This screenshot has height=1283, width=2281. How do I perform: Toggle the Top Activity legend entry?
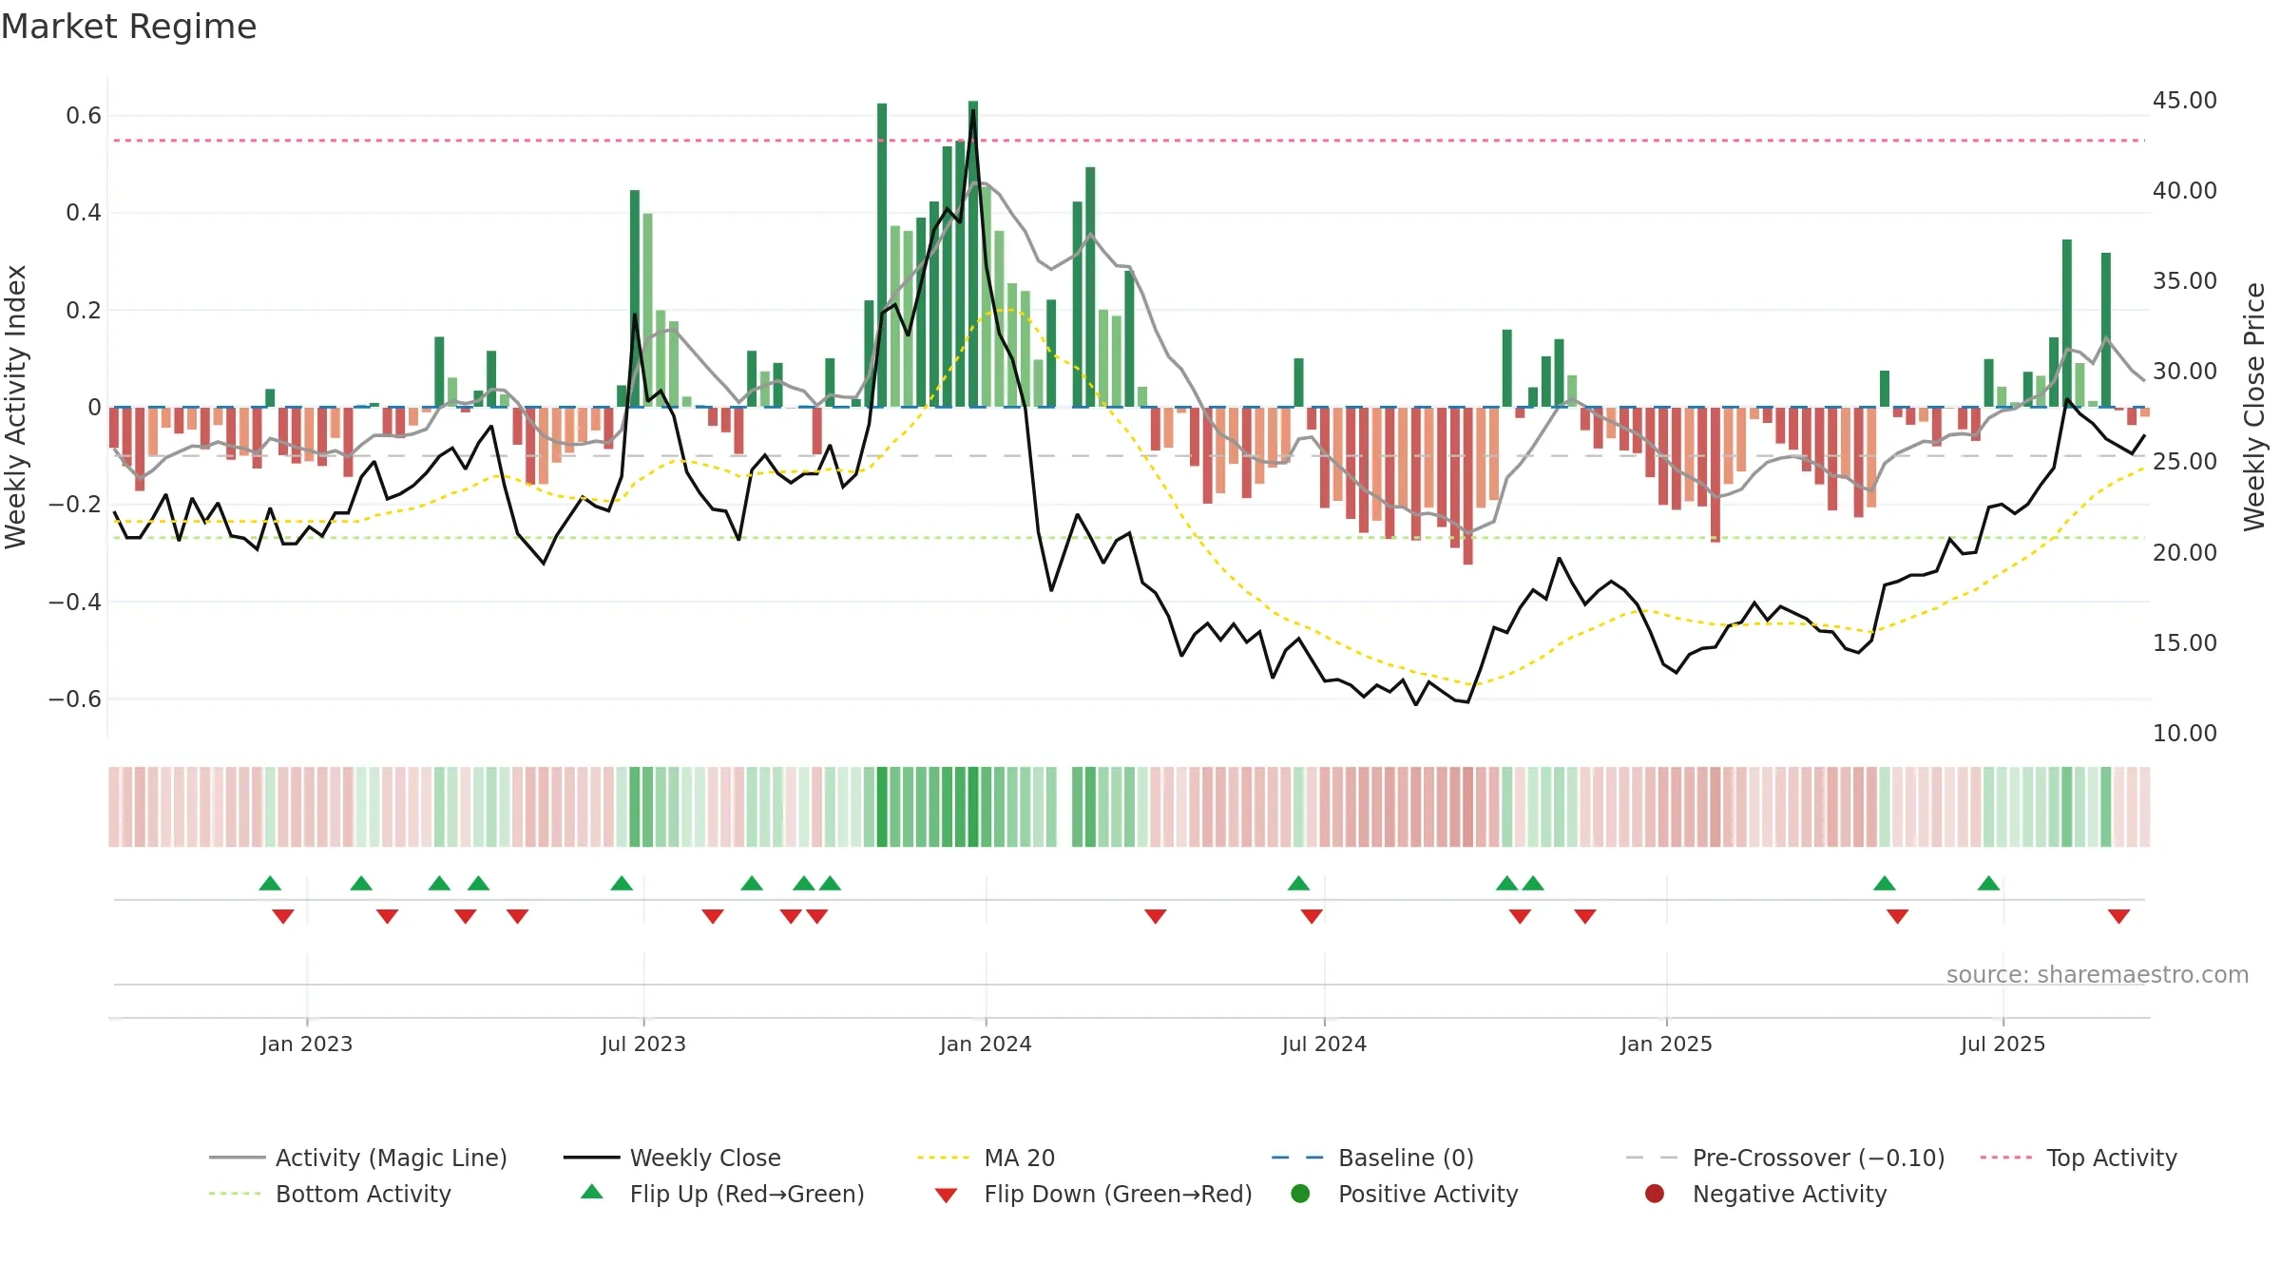[x=2079, y=1158]
